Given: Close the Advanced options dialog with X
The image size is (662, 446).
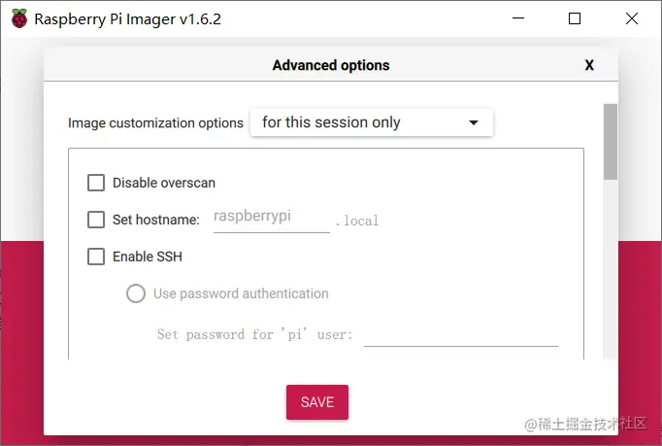Looking at the screenshot, I should point(589,66).
